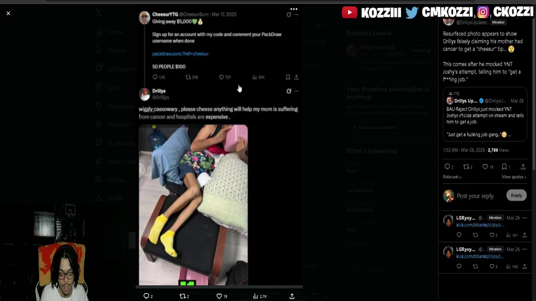Share the Drillys Updates post from the sidebar
This screenshot has width=536, height=301.
click(523, 166)
